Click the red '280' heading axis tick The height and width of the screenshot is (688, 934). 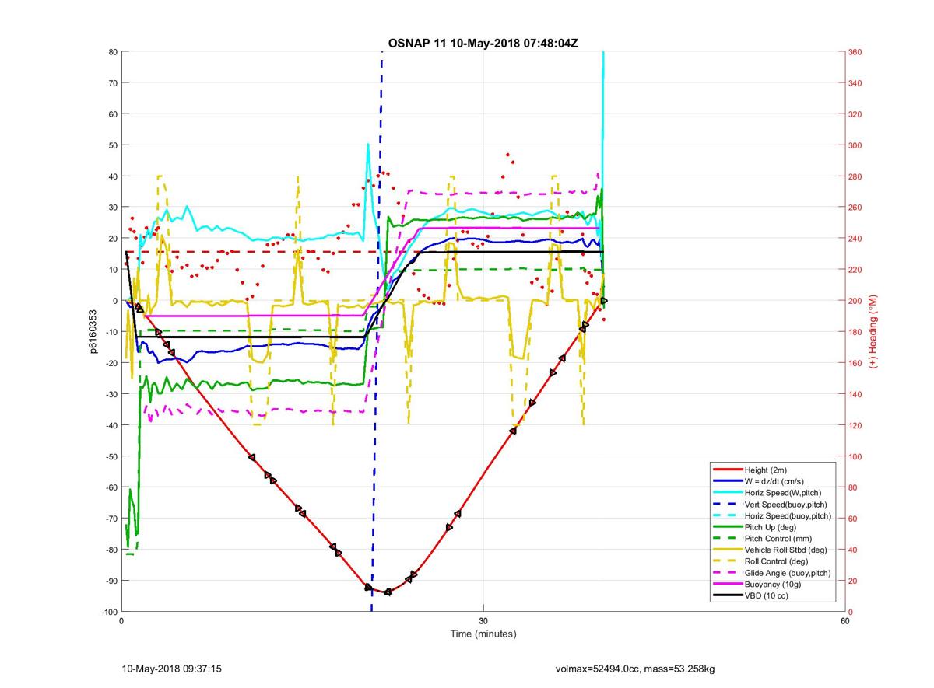(x=856, y=176)
